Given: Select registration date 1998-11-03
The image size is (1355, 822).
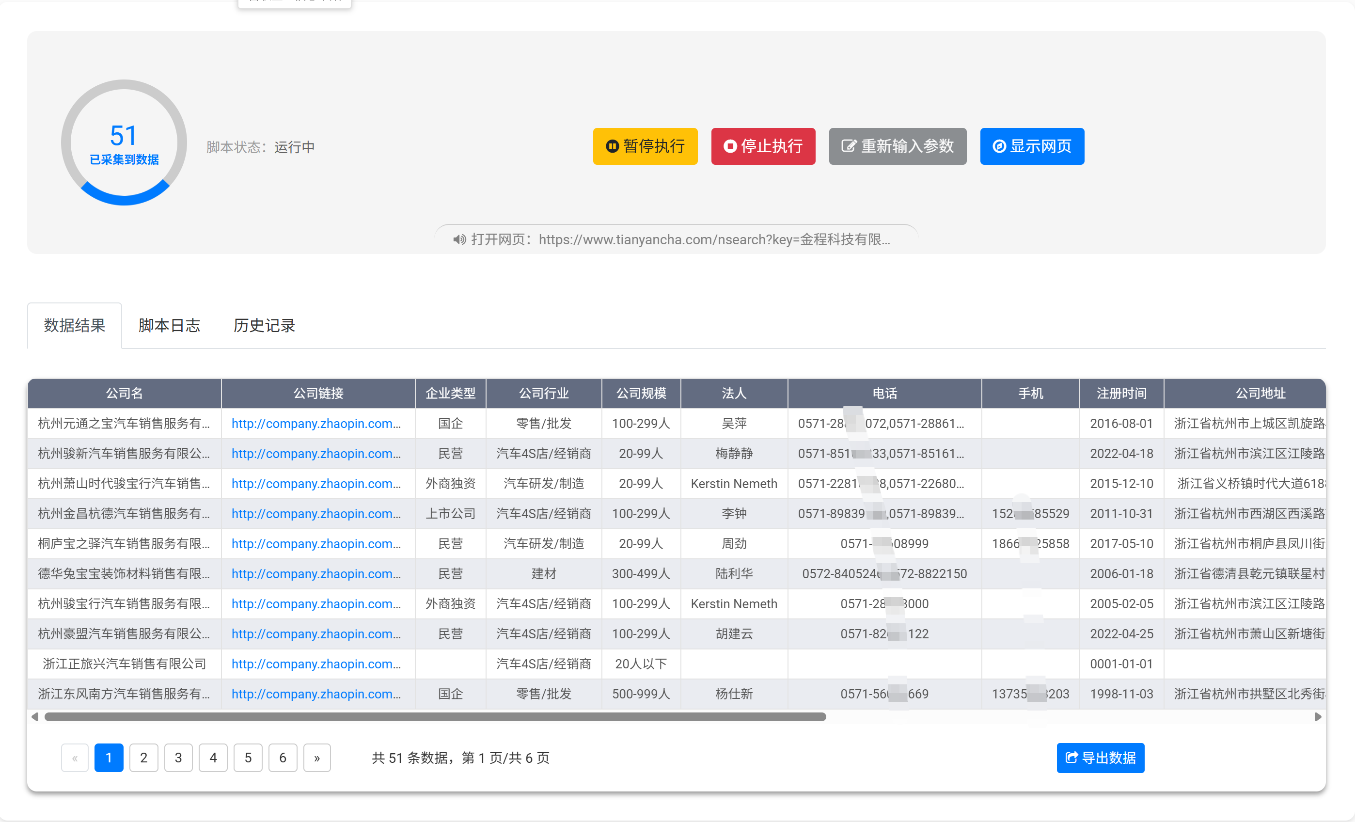Looking at the screenshot, I should (x=1121, y=694).
